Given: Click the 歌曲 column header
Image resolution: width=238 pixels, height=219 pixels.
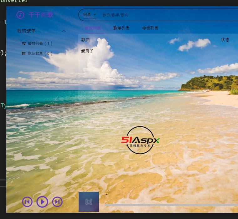Looking at the screenshot, I should (85, 40).
